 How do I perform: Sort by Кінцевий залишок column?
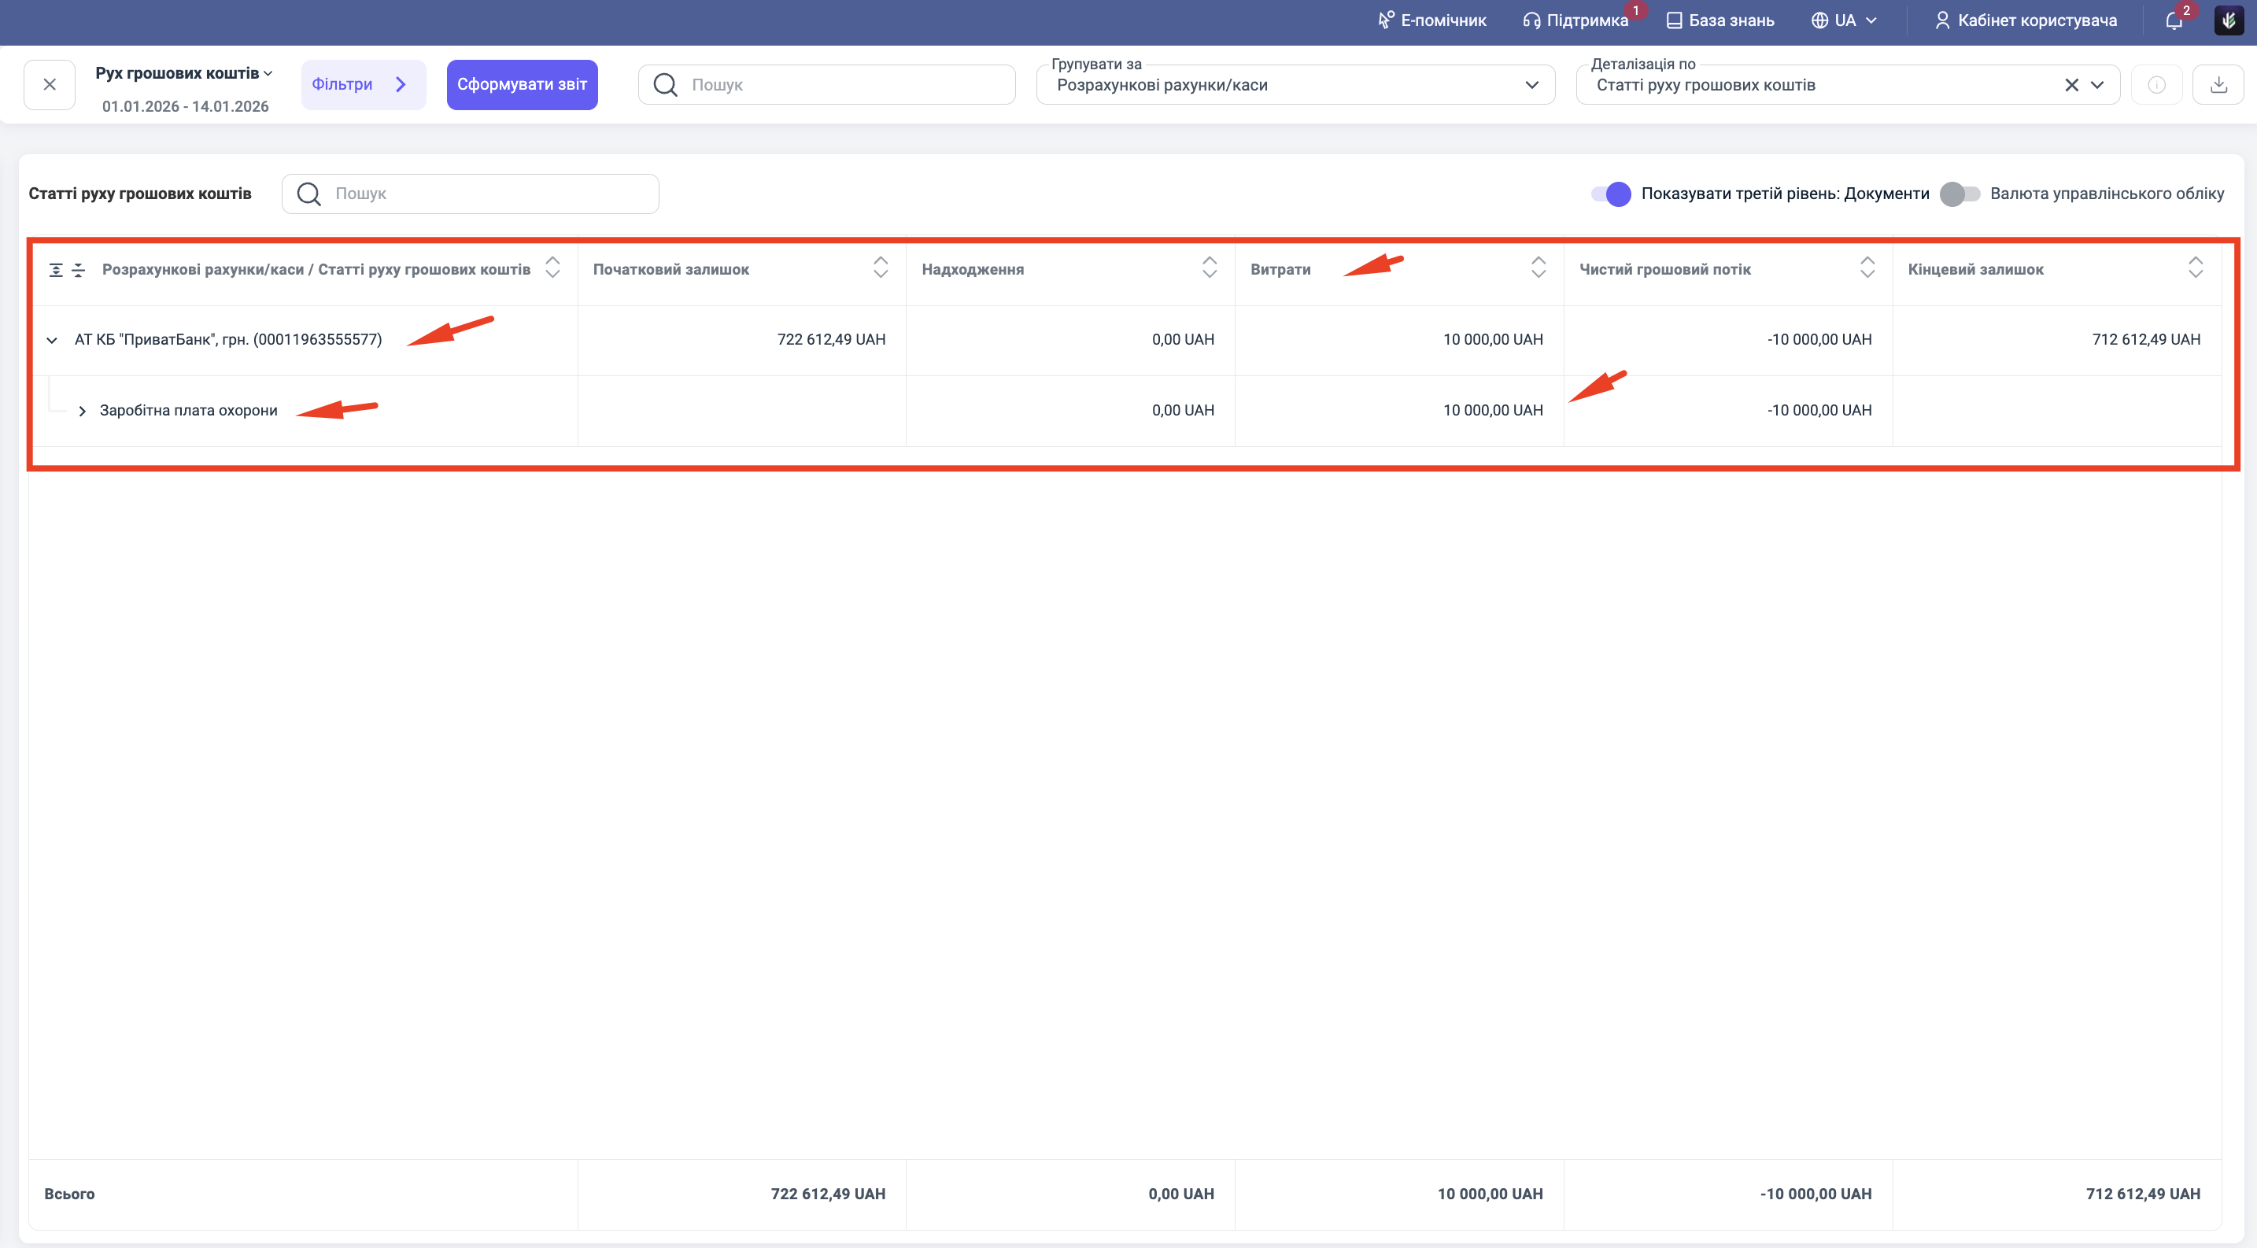coord(2195,268)
